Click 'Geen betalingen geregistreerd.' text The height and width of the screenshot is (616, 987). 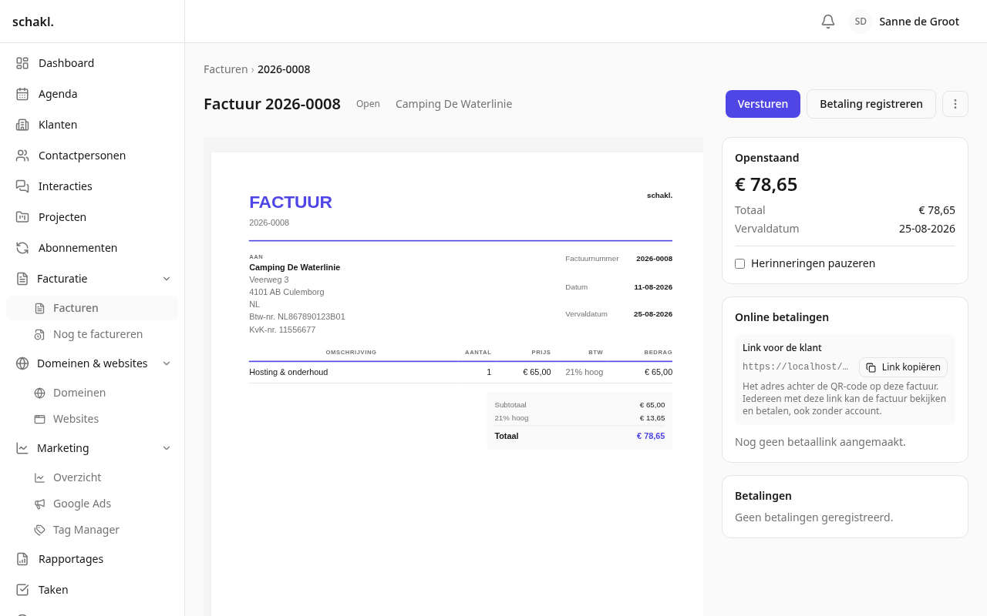click(814, 517)
